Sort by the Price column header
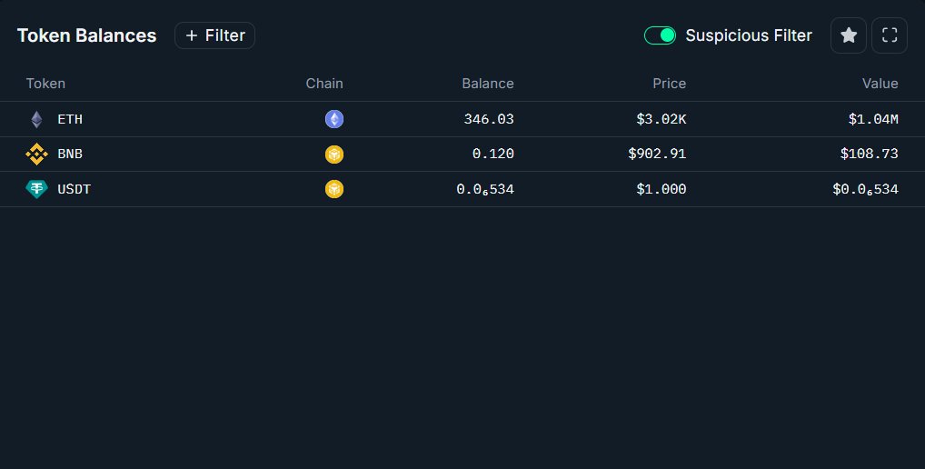This screenshot has height=469, width=925. (669, 84)
